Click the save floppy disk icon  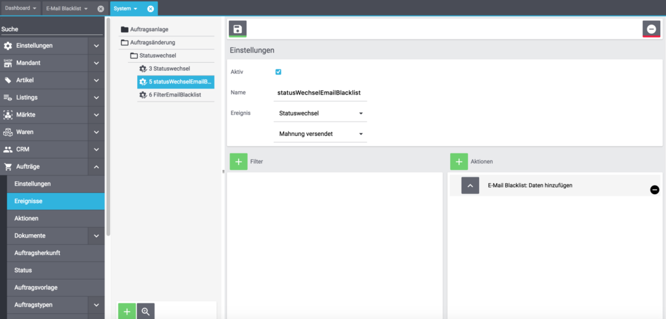click(237, 29)
